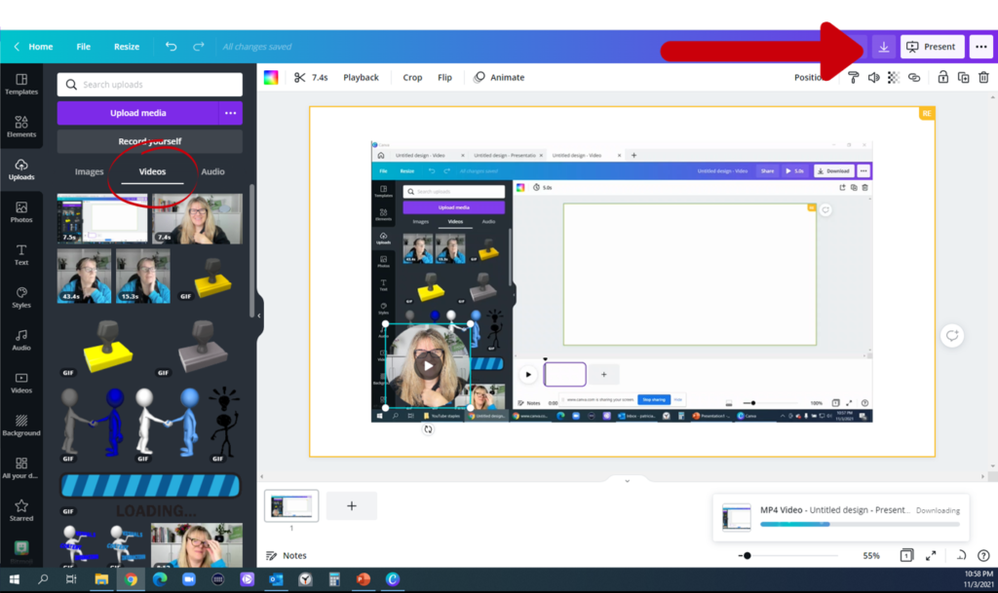Duplicate the selected clip
This screenshot has width=998, height=593.
963,77
